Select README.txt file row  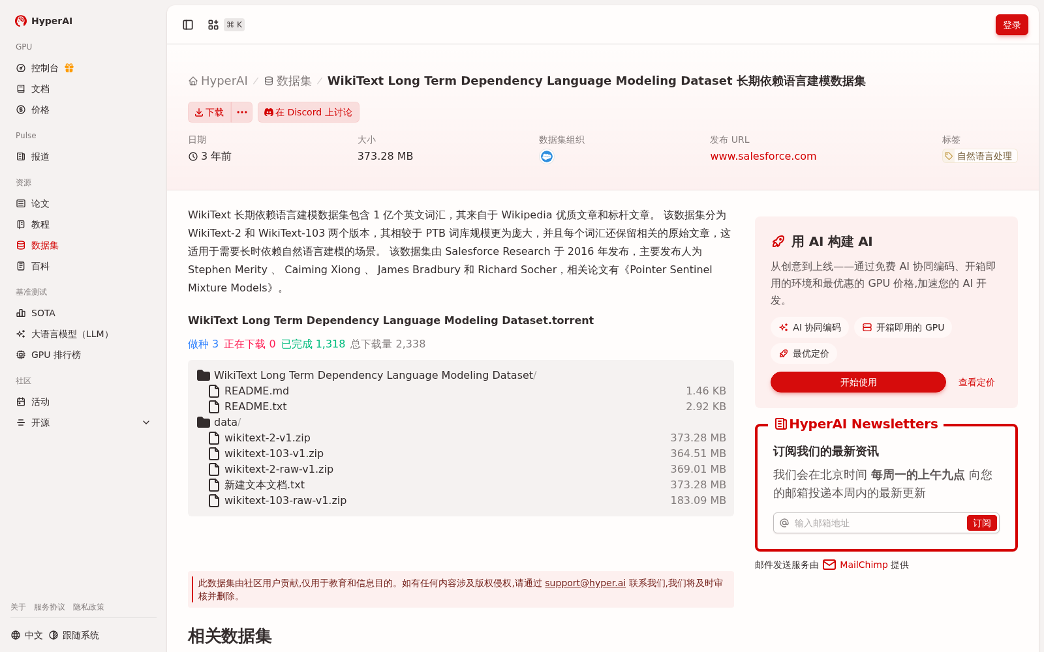[x=461, y=407]
